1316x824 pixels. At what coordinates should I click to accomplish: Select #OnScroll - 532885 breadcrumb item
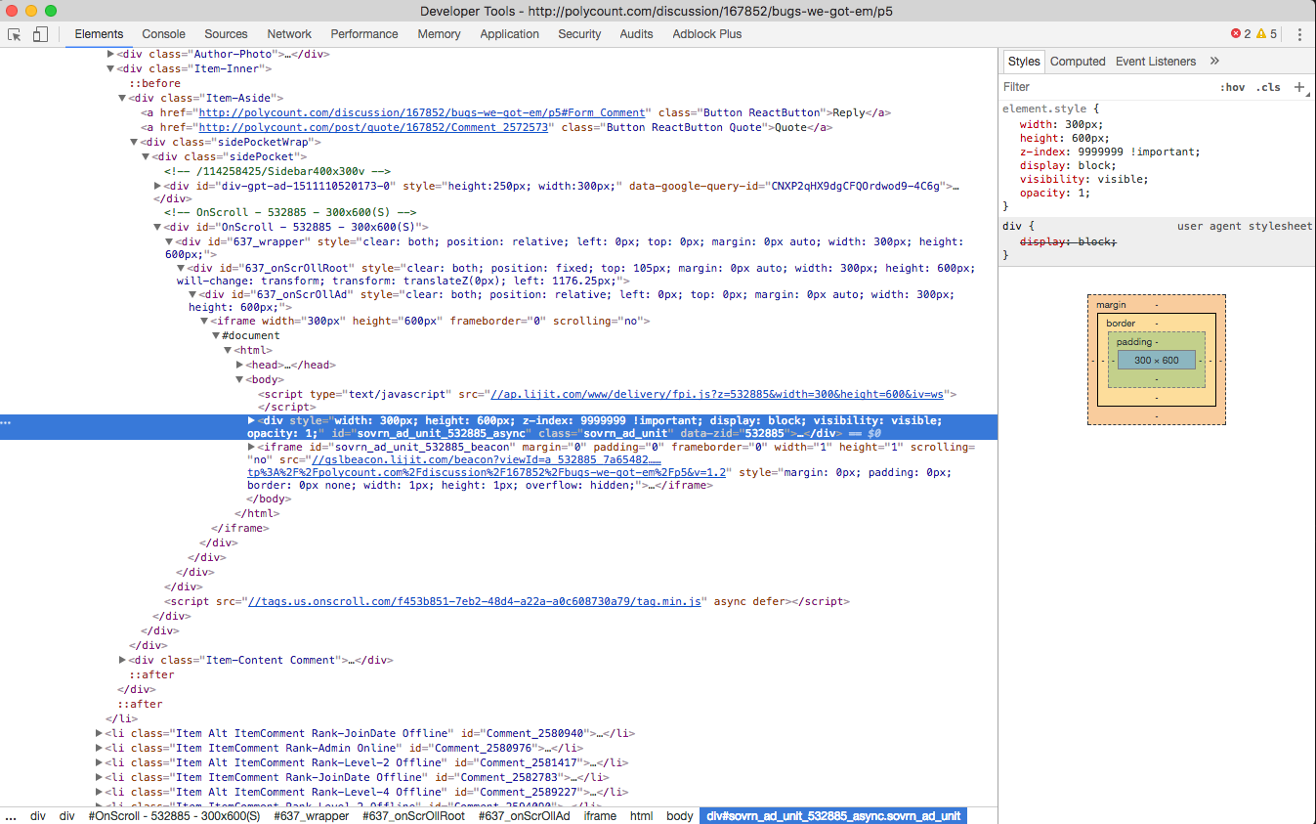174,815
